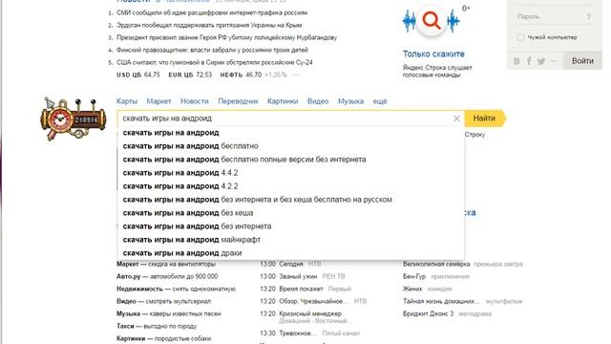
Task: Open Маркет service tab
Action: click(x=158, y=101)
